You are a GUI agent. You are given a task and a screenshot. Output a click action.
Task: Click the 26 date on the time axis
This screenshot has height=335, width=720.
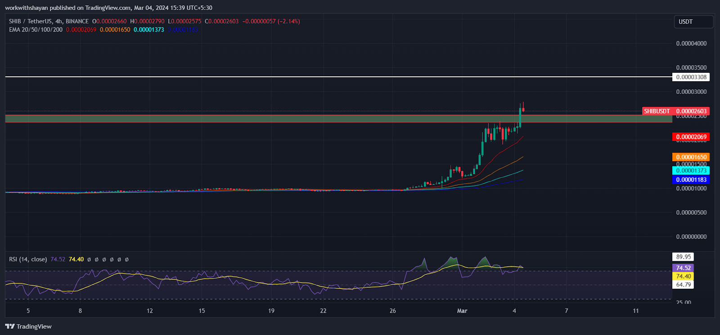(393, 311)
